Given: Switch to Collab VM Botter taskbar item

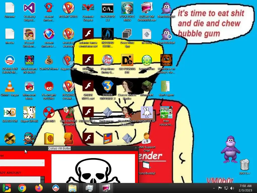Looking at the screenshot, I should [106, 188].
